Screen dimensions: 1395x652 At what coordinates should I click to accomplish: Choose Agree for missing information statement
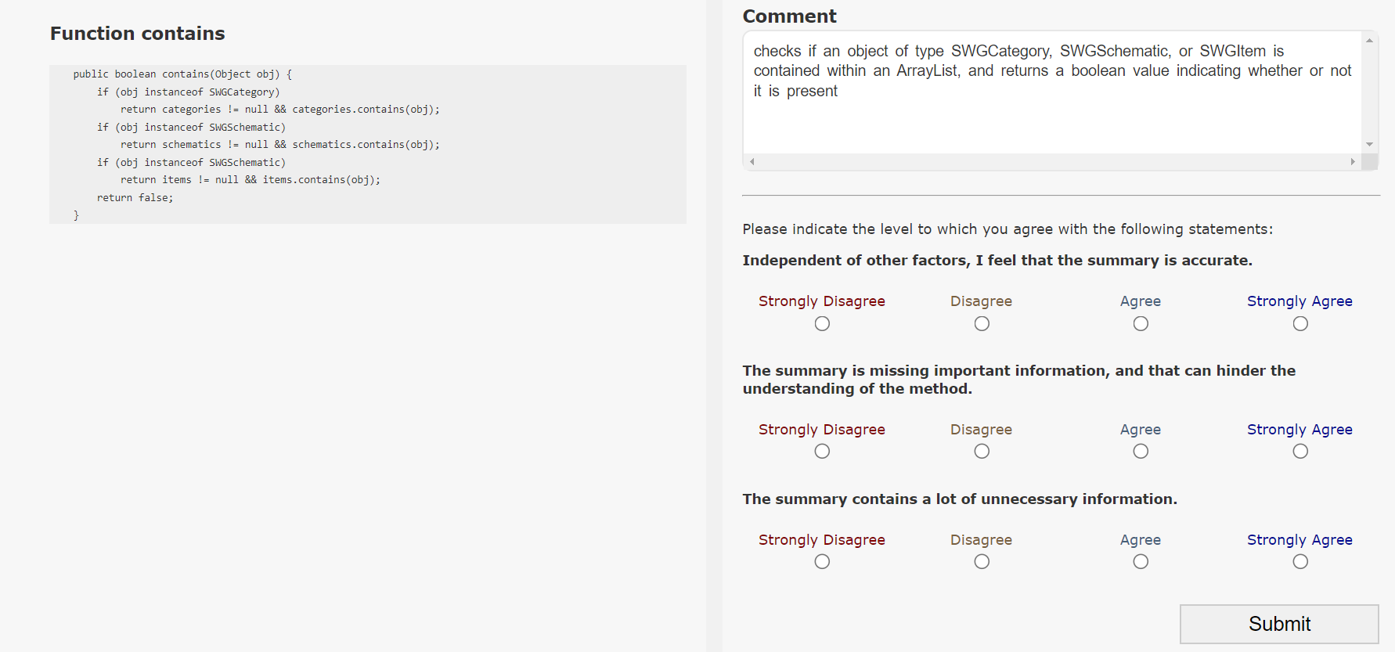(1141, 452)
